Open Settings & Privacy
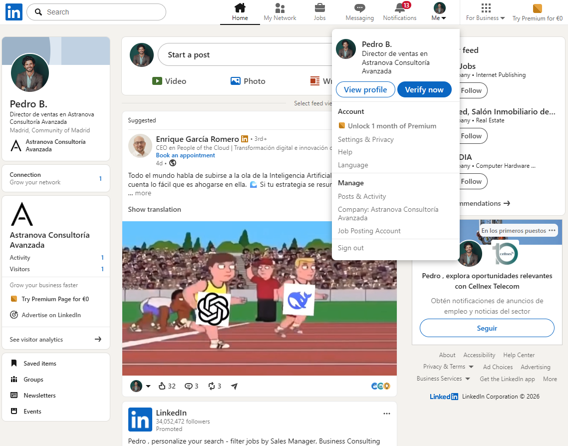The height and width of the screenshot is (446, 568). (365, 139)
